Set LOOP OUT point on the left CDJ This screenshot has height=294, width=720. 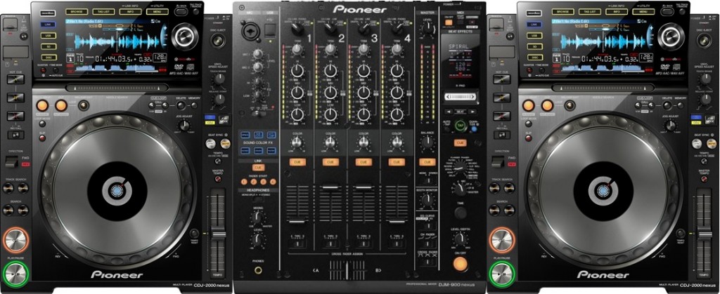pos(61,106)
